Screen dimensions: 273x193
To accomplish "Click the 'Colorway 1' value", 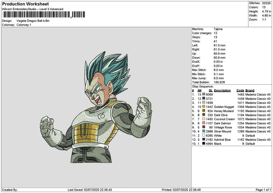I will coord(24,25).
